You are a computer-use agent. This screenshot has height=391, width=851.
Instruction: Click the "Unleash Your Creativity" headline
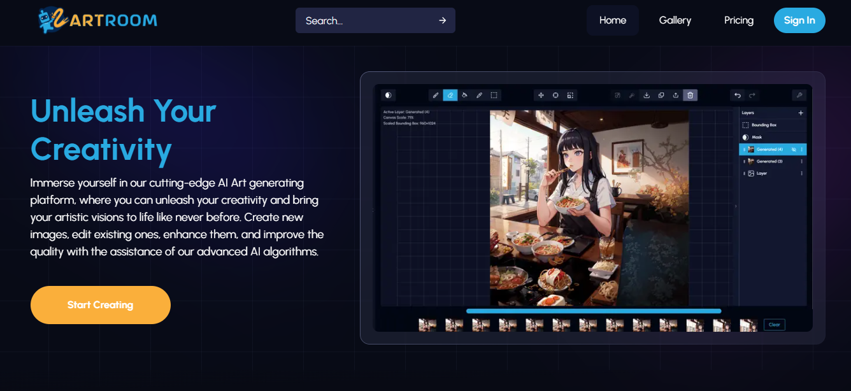click(x=124, y=130)
